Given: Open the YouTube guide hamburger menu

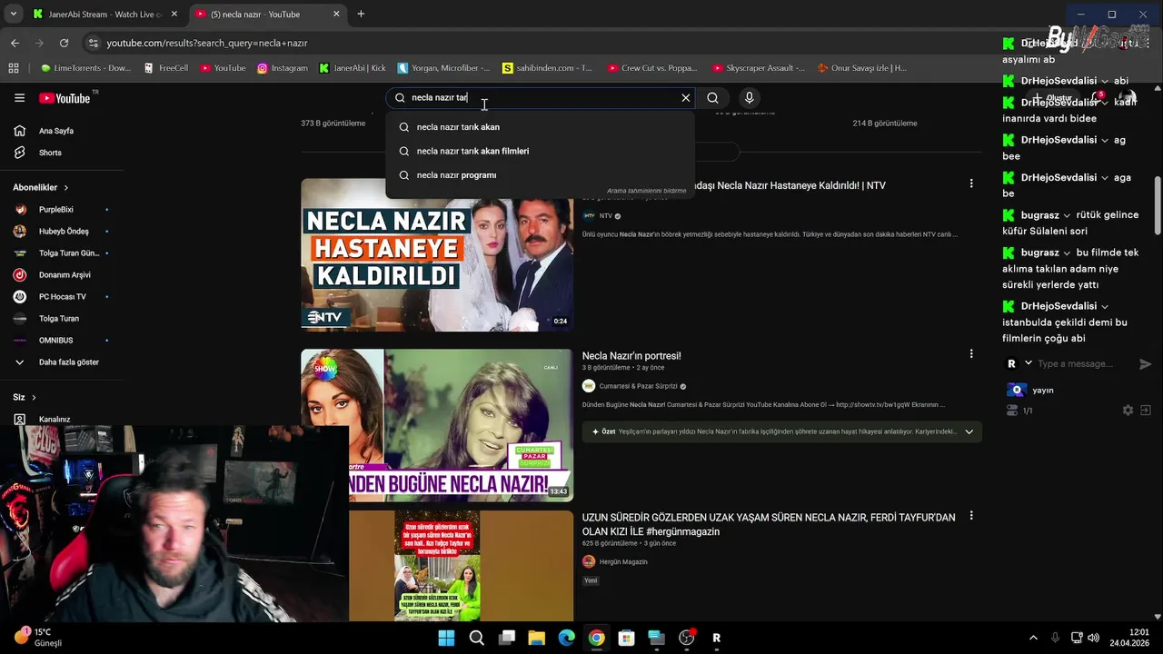Looking at the screenshot, I should tap(19, 98).
